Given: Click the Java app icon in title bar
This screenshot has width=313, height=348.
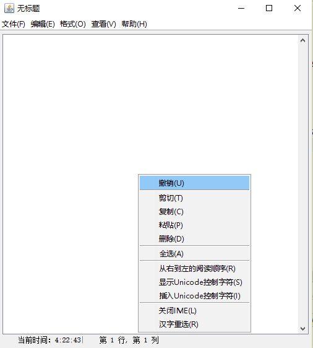Looking at the screenshot, I should pyautogui.click(x=9, y=9).
